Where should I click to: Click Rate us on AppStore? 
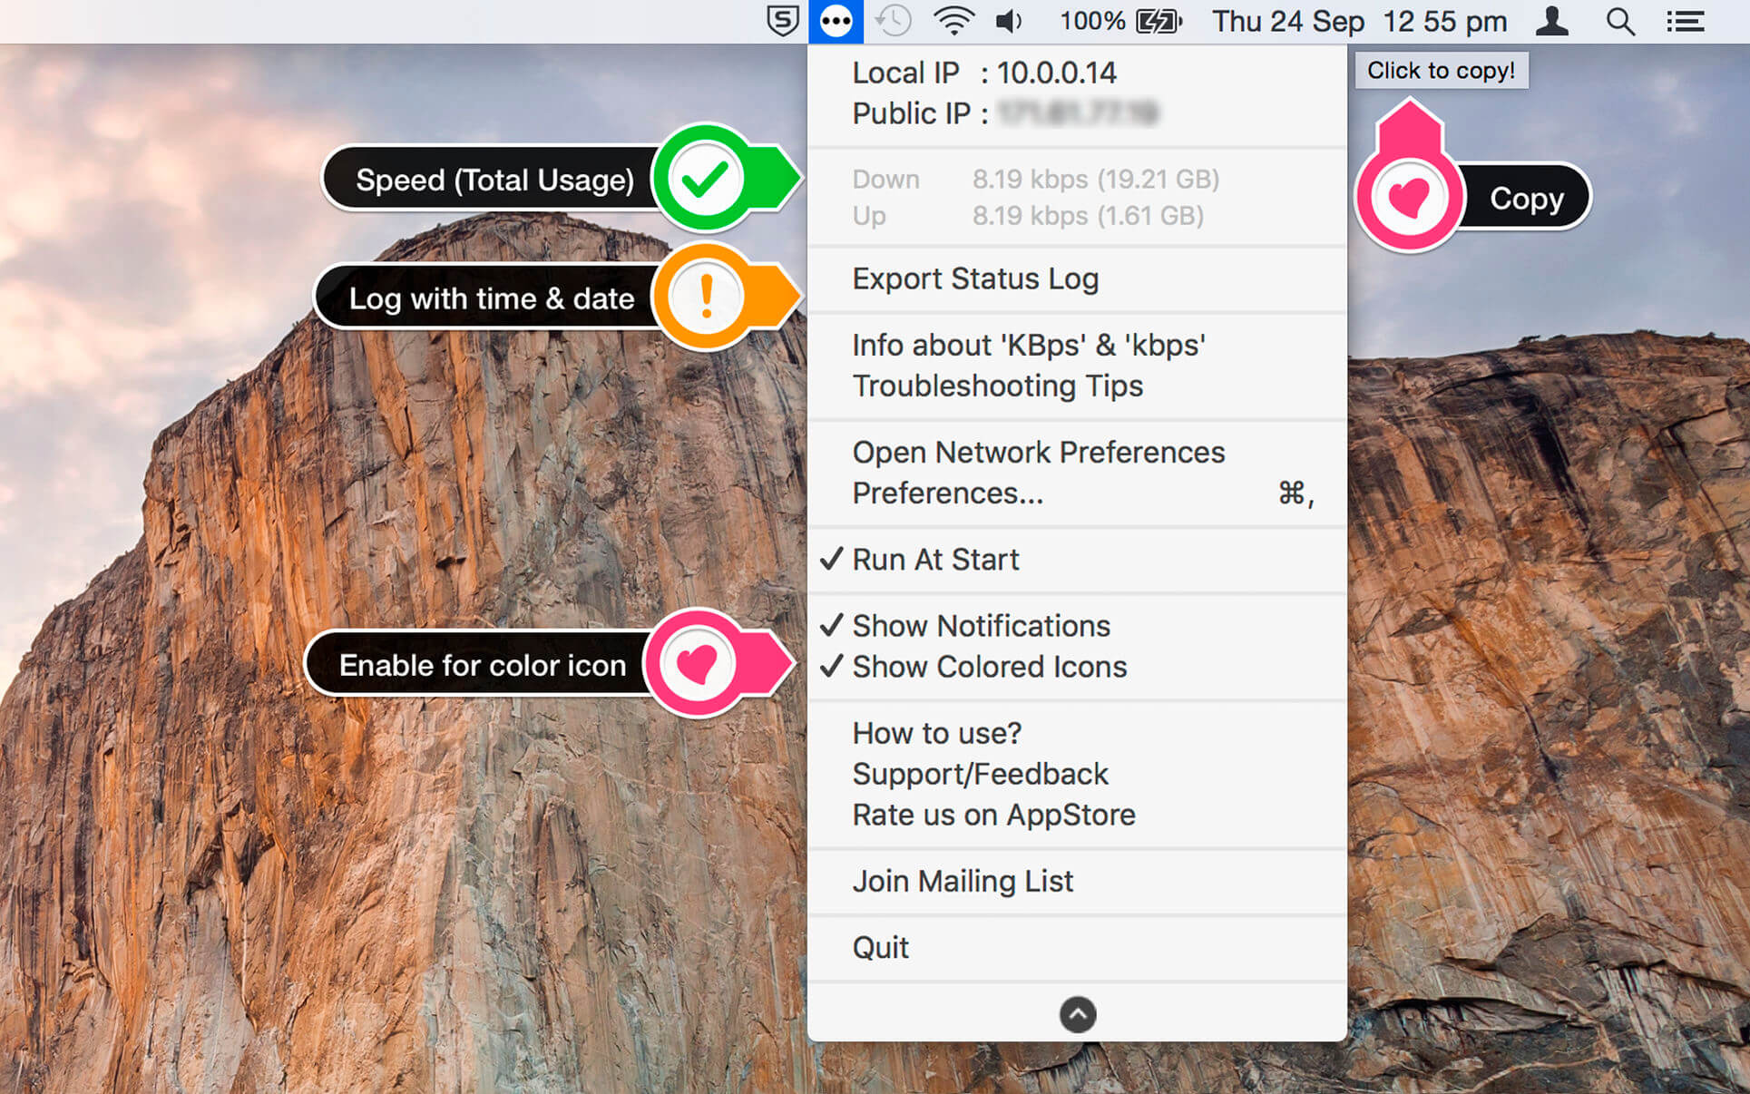click(993, 816)
